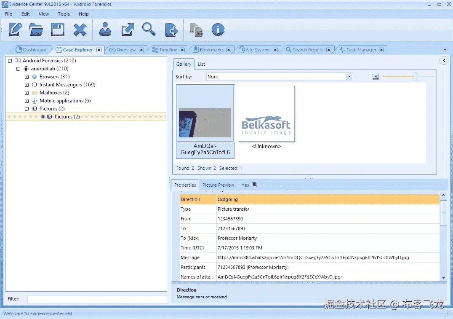Expand the Browsers (31) node
This screenshot has height=319, width=453.
coord(27,77)
